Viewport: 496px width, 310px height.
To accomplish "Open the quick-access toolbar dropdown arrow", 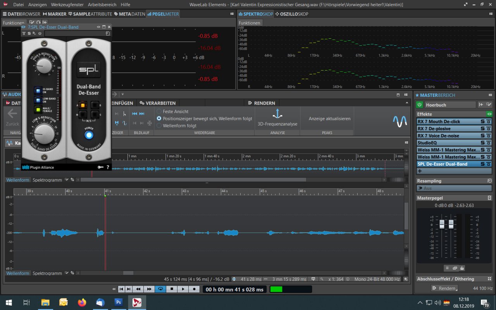I will pos(122,94).
